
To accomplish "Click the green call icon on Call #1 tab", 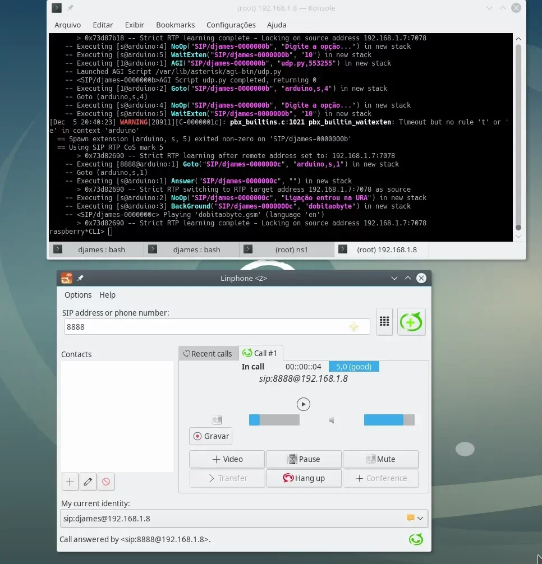I will click(247, 353).
